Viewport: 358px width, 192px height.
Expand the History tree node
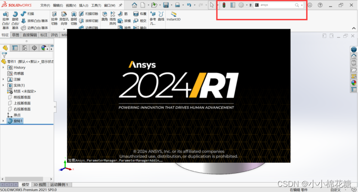pyautogui.click(x=3, y=67)
